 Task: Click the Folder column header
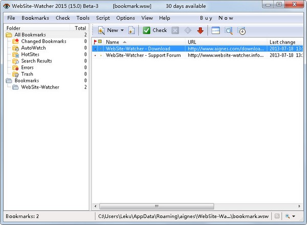click(37, 28)
